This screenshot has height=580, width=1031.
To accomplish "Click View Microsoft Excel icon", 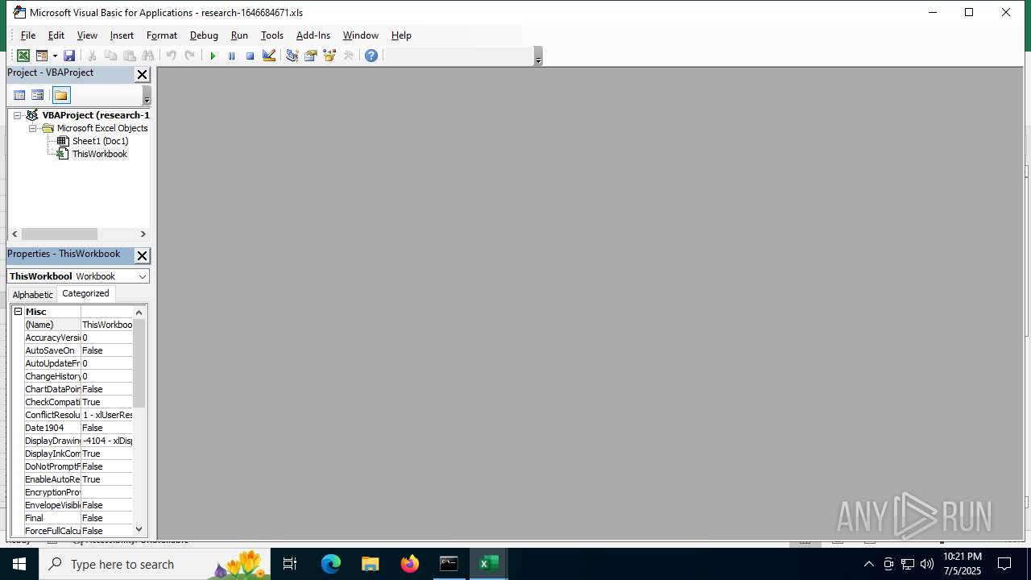I will point(23,56).
